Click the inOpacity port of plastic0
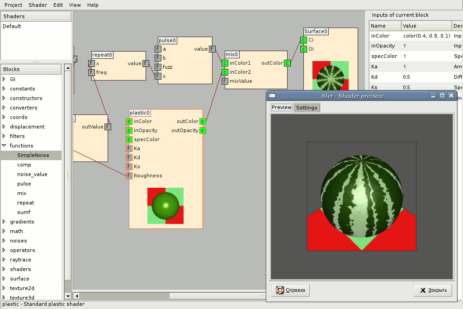The image size is (463, 309). [x=129, y=130]
